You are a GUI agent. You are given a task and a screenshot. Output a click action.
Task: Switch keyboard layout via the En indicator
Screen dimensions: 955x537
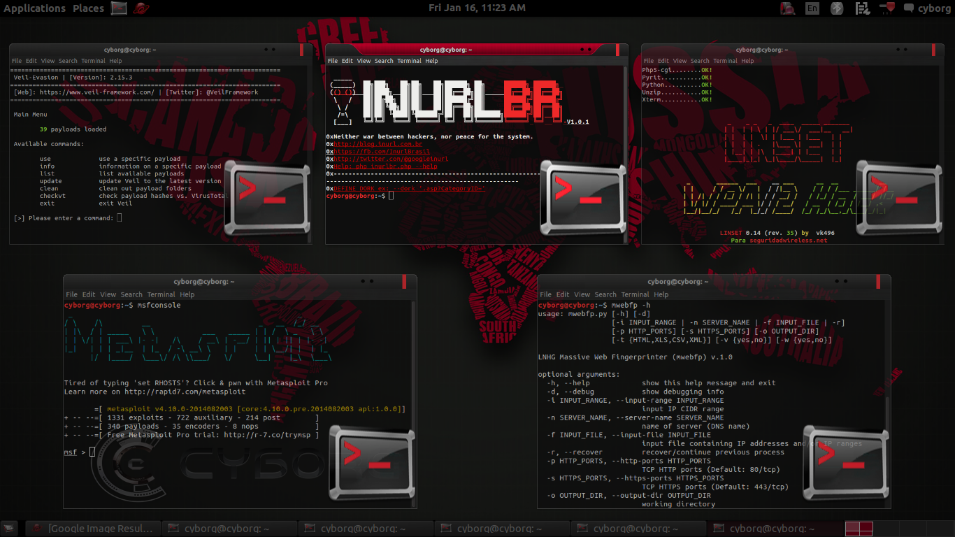812,8
